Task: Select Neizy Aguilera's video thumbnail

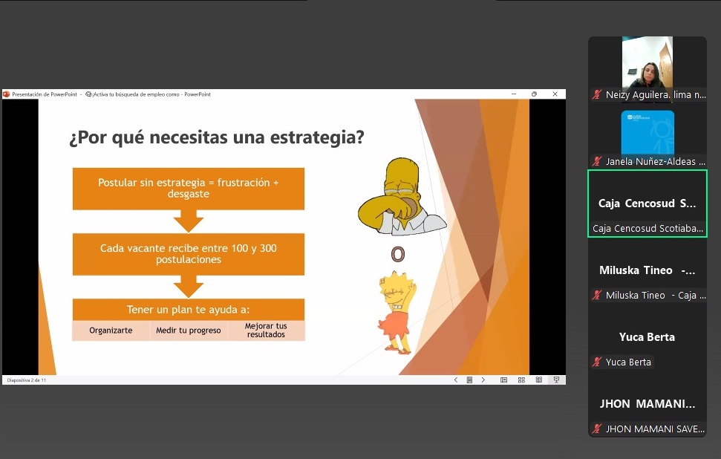Action: [647, 62]
